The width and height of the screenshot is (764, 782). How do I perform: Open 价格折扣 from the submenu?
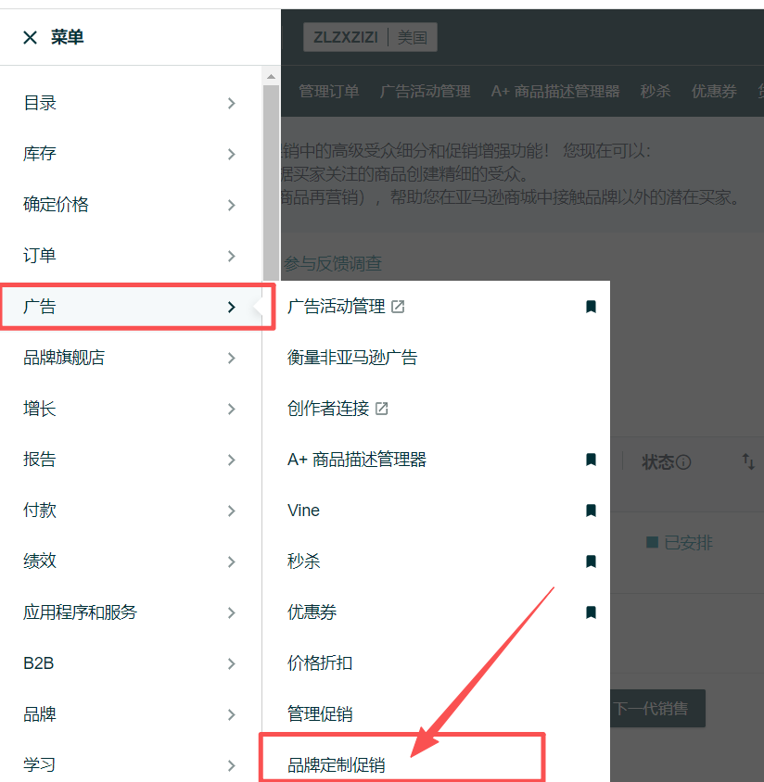click(320, 663)
